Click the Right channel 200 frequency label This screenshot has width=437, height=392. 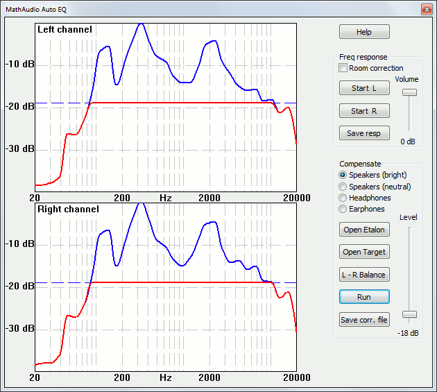pyautogui.click(x=122, y=377)
